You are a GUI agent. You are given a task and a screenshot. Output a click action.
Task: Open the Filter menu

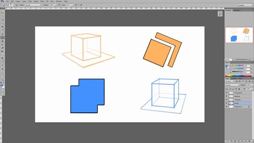click(x=42, y=1)
